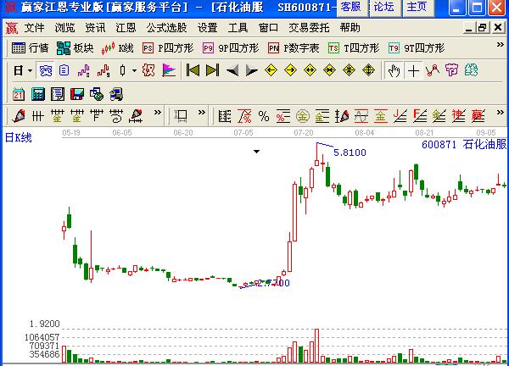Image resolution: width=509 pixels, height=366 pixels.
Task: Open the 行情 market quotes view
Action: [31, 48]
